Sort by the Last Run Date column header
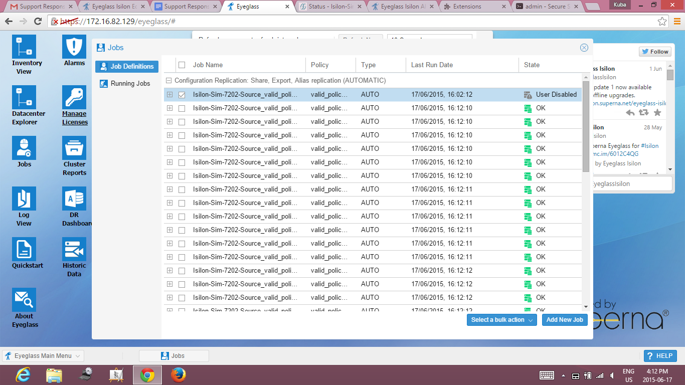Image resolution: width=685 pixels, height=385 pixels. (x=462, y=65)
